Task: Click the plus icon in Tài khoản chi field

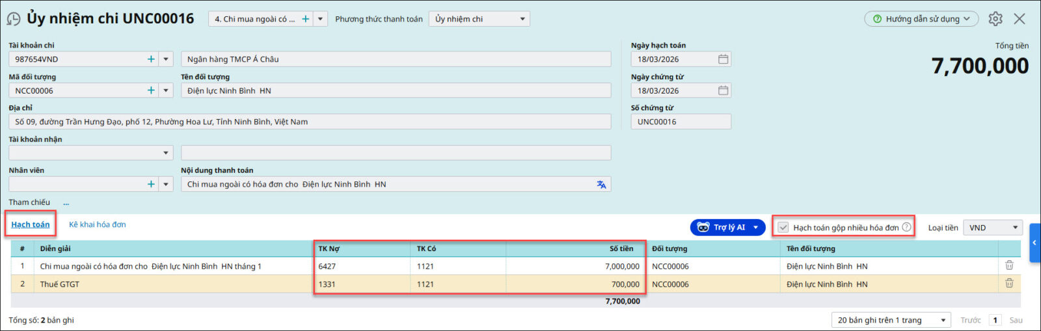Action: pos(151,59)
